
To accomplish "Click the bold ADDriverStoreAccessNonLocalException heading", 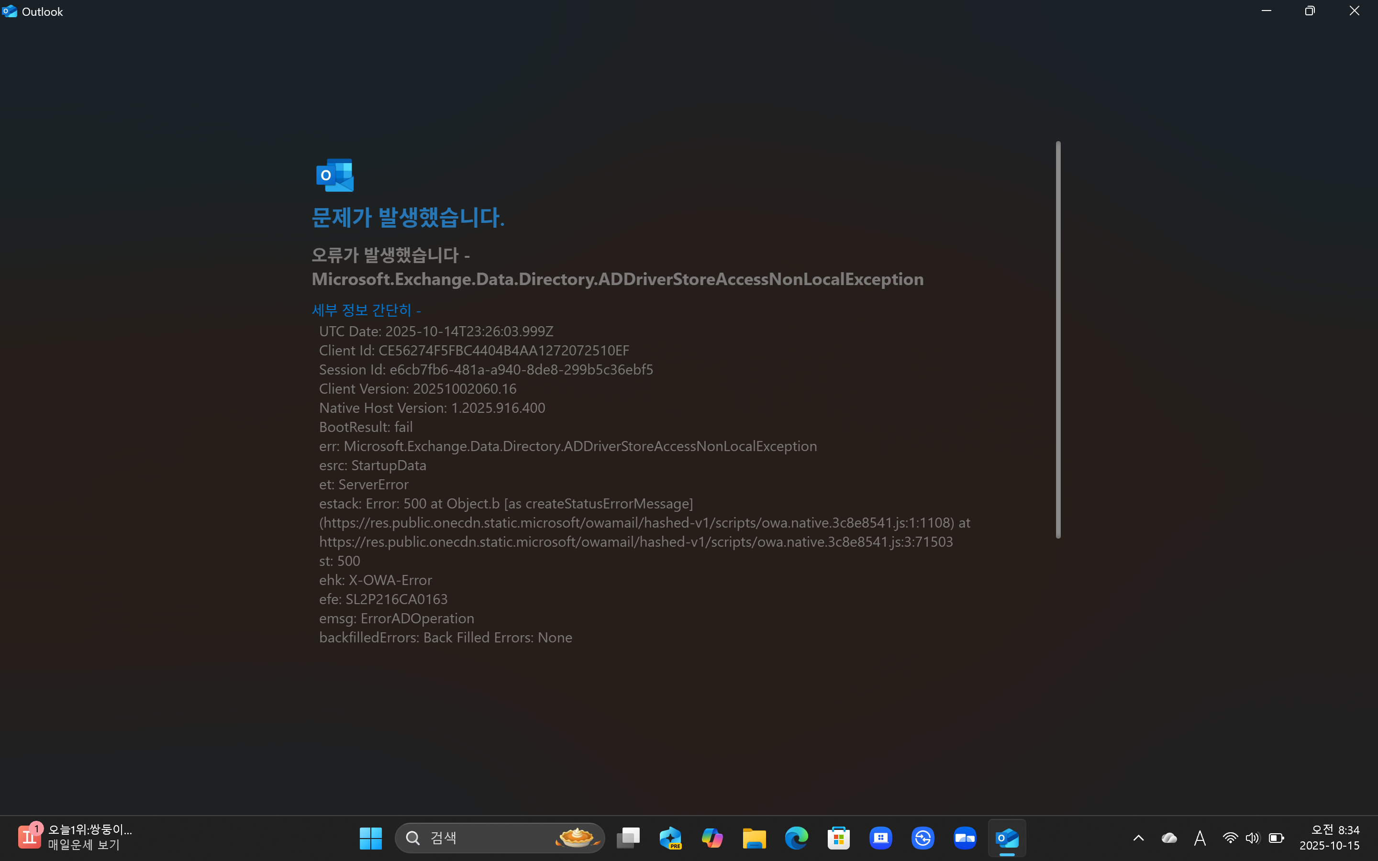I will pyautogui.click(x=617, y=279).
